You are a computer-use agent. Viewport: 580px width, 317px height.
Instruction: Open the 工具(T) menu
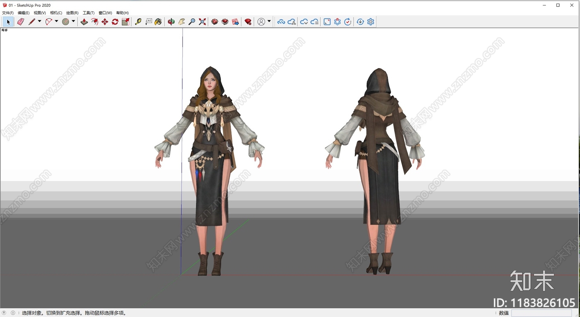(x=88, y=13)
